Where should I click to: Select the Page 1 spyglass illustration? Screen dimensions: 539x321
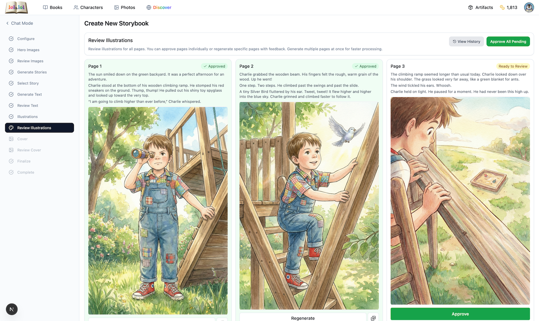click(158, 211)
